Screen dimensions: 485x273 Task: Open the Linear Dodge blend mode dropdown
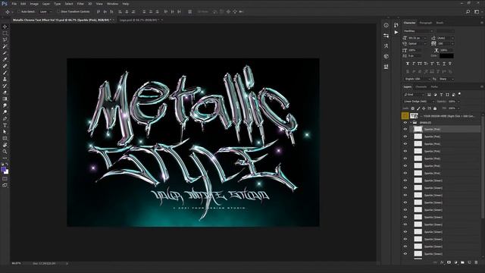419,102
